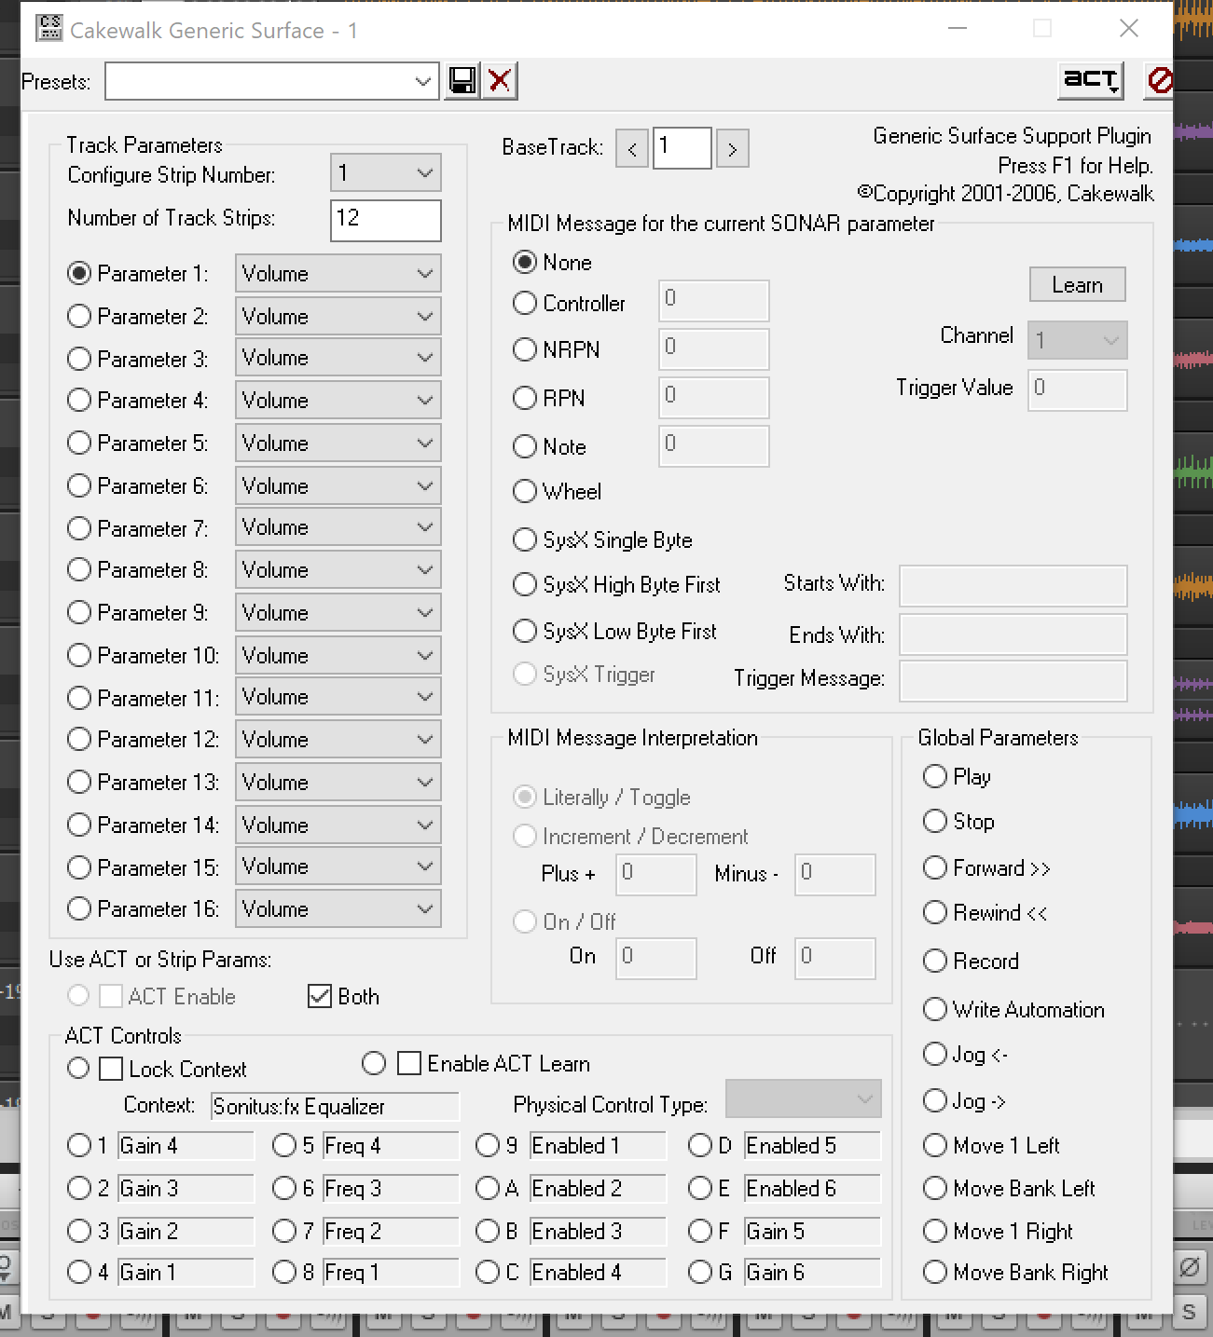Tick the Enable ACT Learn checkbox
This screenshot has height=1337, width=1213.
[x=409, y=1063]
